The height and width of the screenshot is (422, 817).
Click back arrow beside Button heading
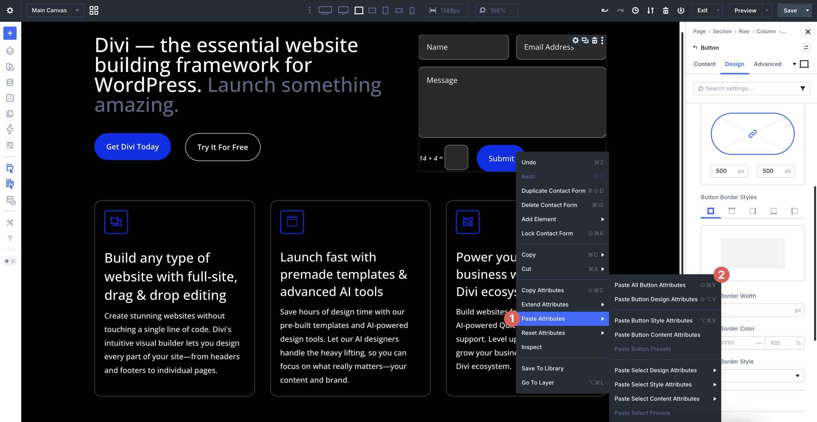point(695,47)
